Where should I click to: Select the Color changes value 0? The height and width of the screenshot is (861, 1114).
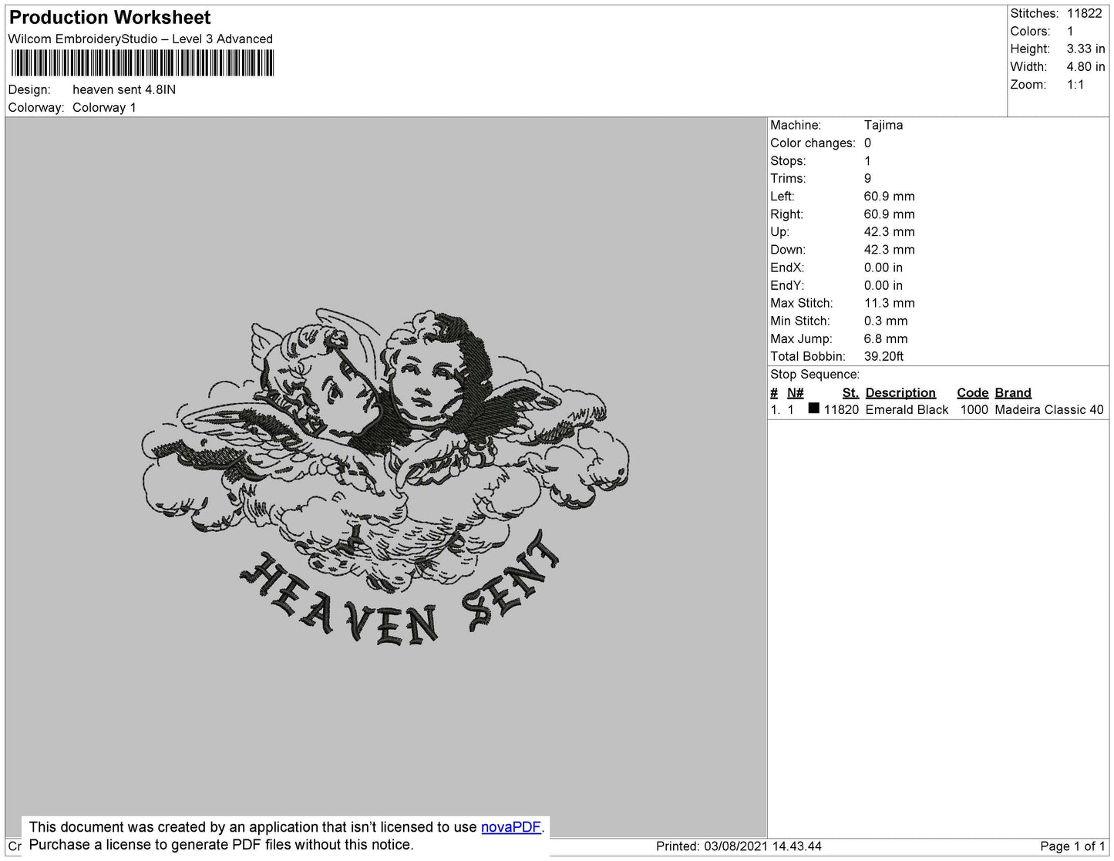tap(867, 143)
